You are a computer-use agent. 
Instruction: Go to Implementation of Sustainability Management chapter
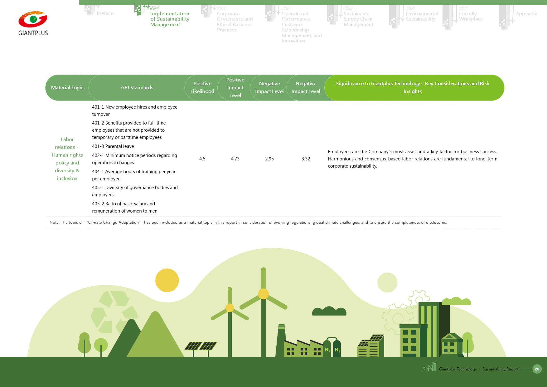[169, 19]
